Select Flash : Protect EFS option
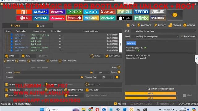 click(x=29, y=61)
